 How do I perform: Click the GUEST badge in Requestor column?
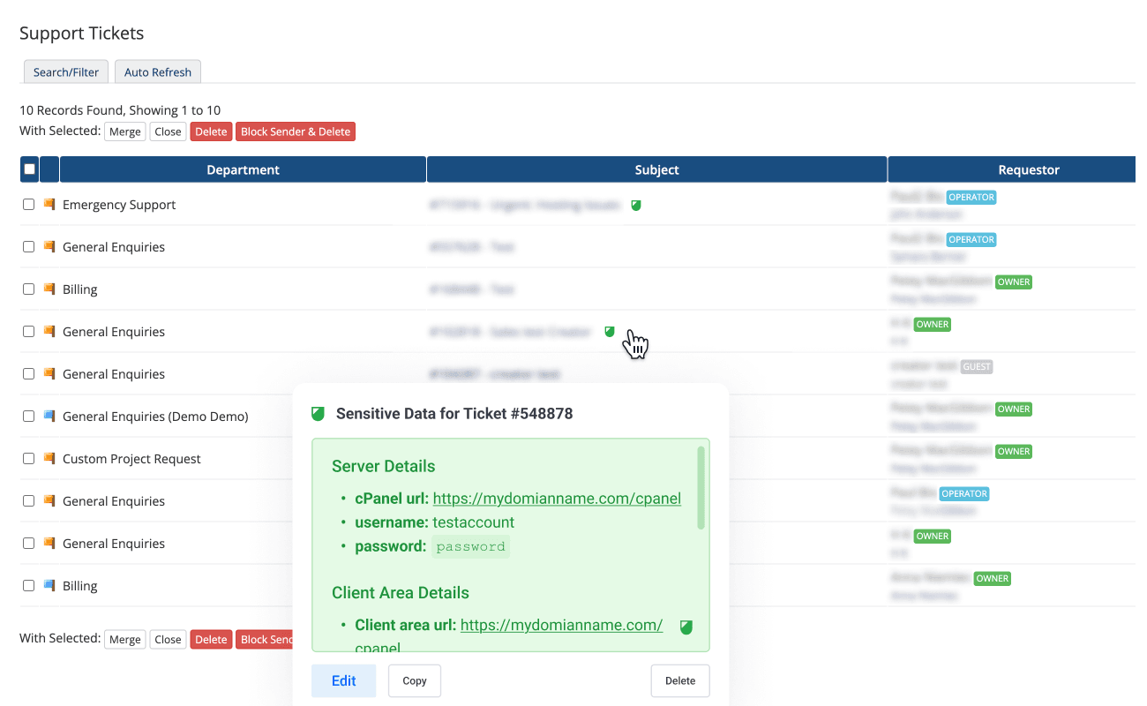(977, 366)
